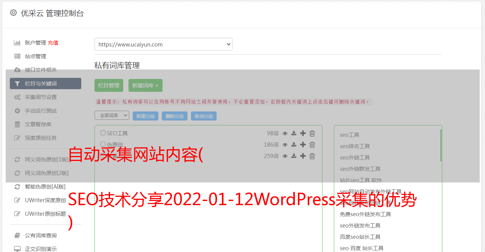Click the 新建分组 button
This screenshot has height=252, width=485.
pyautogui.click(x=146, y=116)
